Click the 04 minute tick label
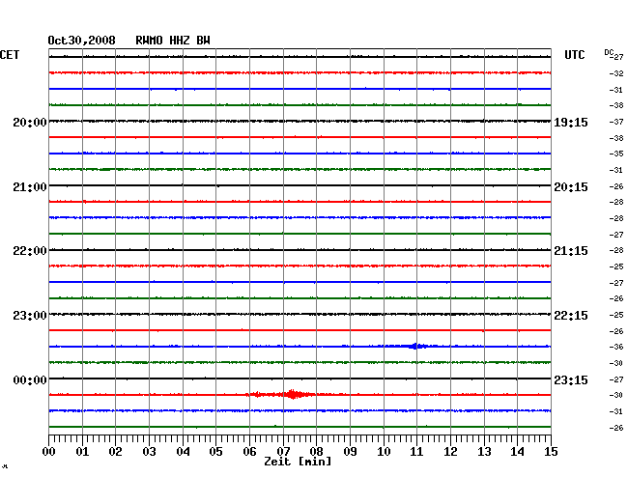Viewport: 628px width, 477px height. pos(183,451)
